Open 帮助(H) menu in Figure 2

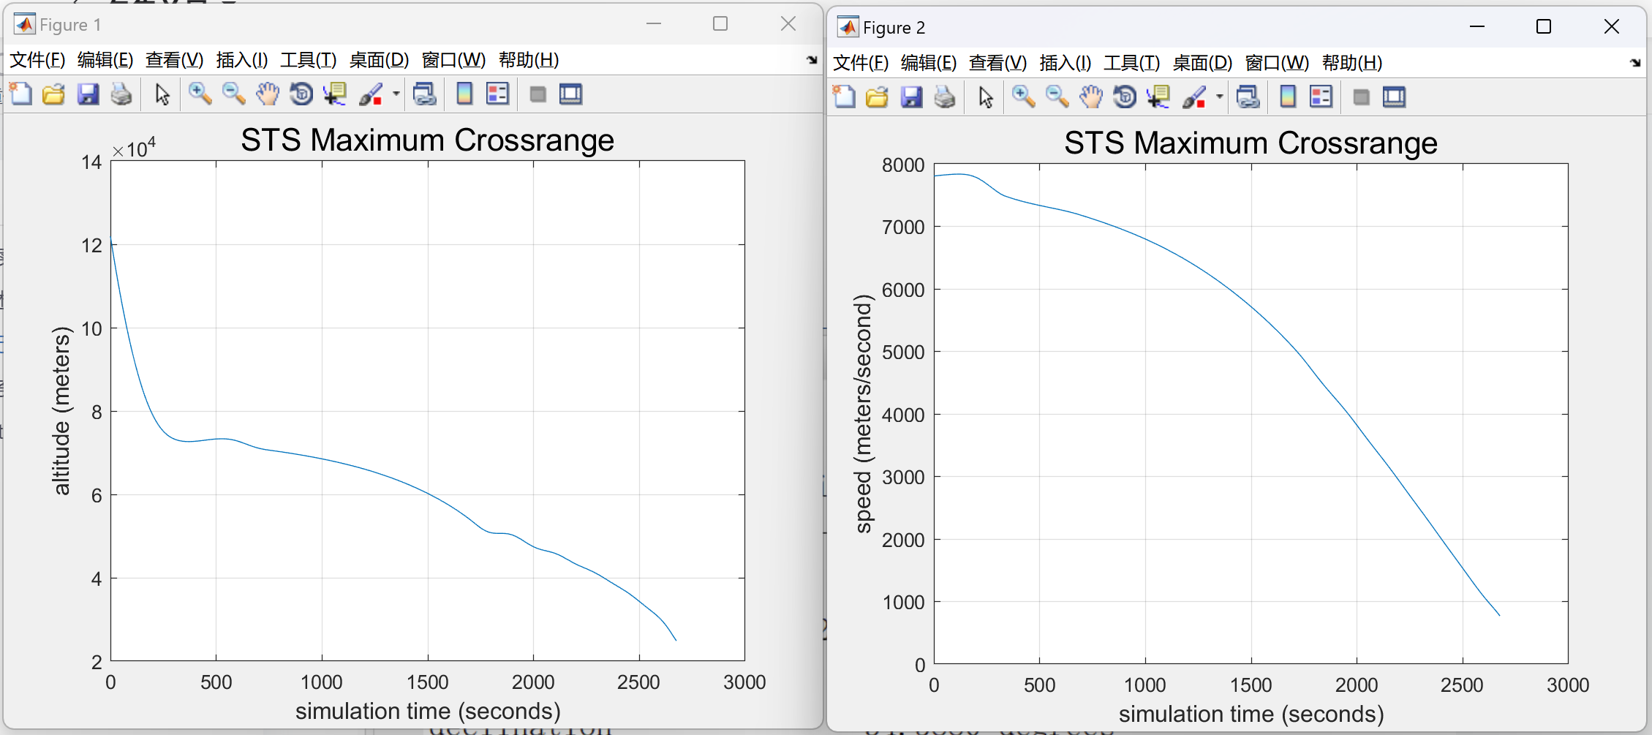pyautogui.click(x=1352, y=63)
